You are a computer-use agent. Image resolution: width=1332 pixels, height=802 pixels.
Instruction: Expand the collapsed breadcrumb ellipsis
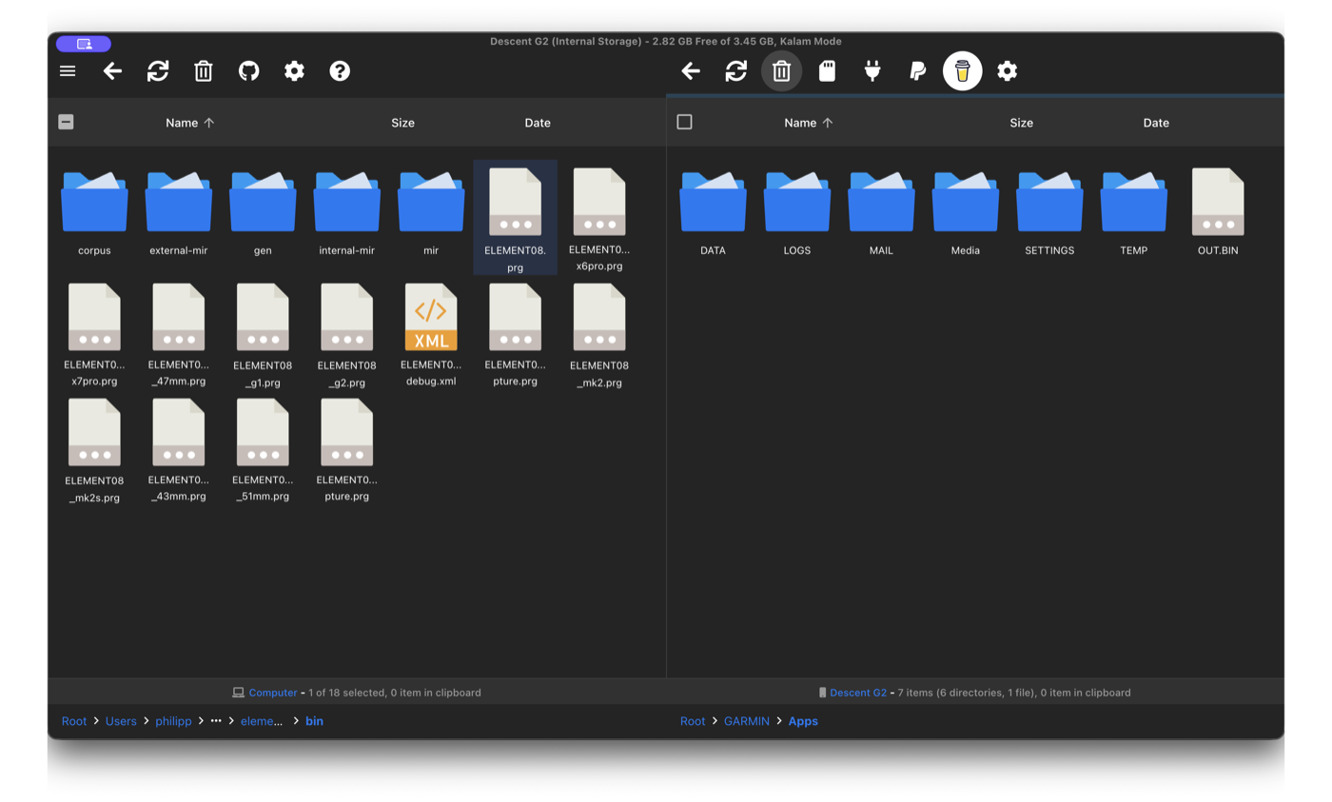tap(216, 721)
